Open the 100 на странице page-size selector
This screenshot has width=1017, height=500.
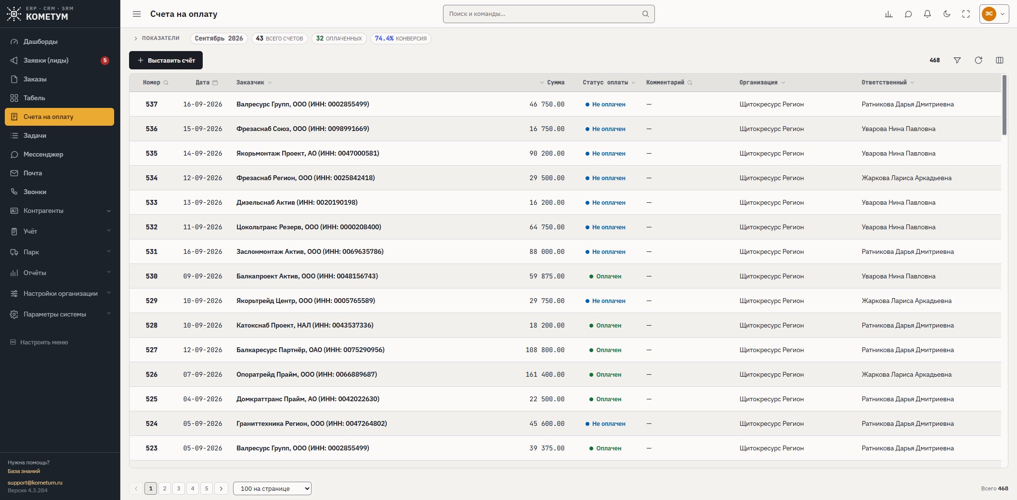(272, 488)
